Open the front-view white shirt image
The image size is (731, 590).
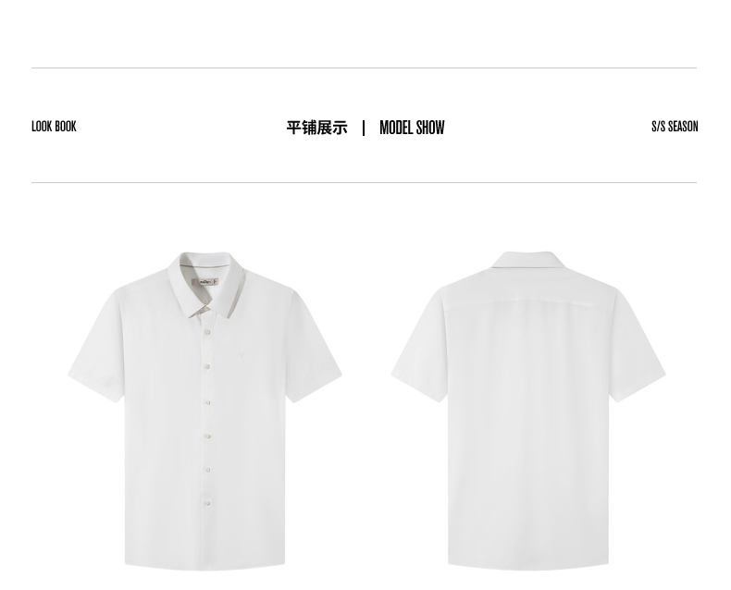pos(205,411)
